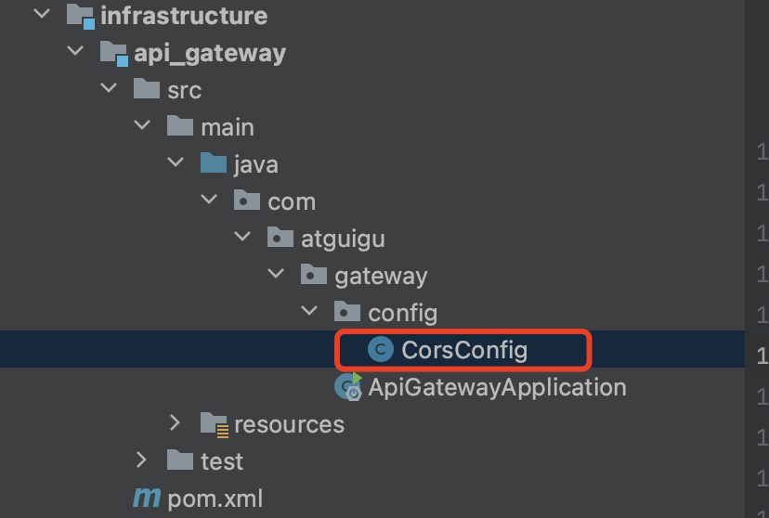Click the Maven pom.xml icon
769x518 pixels.
tap(147, 498)
